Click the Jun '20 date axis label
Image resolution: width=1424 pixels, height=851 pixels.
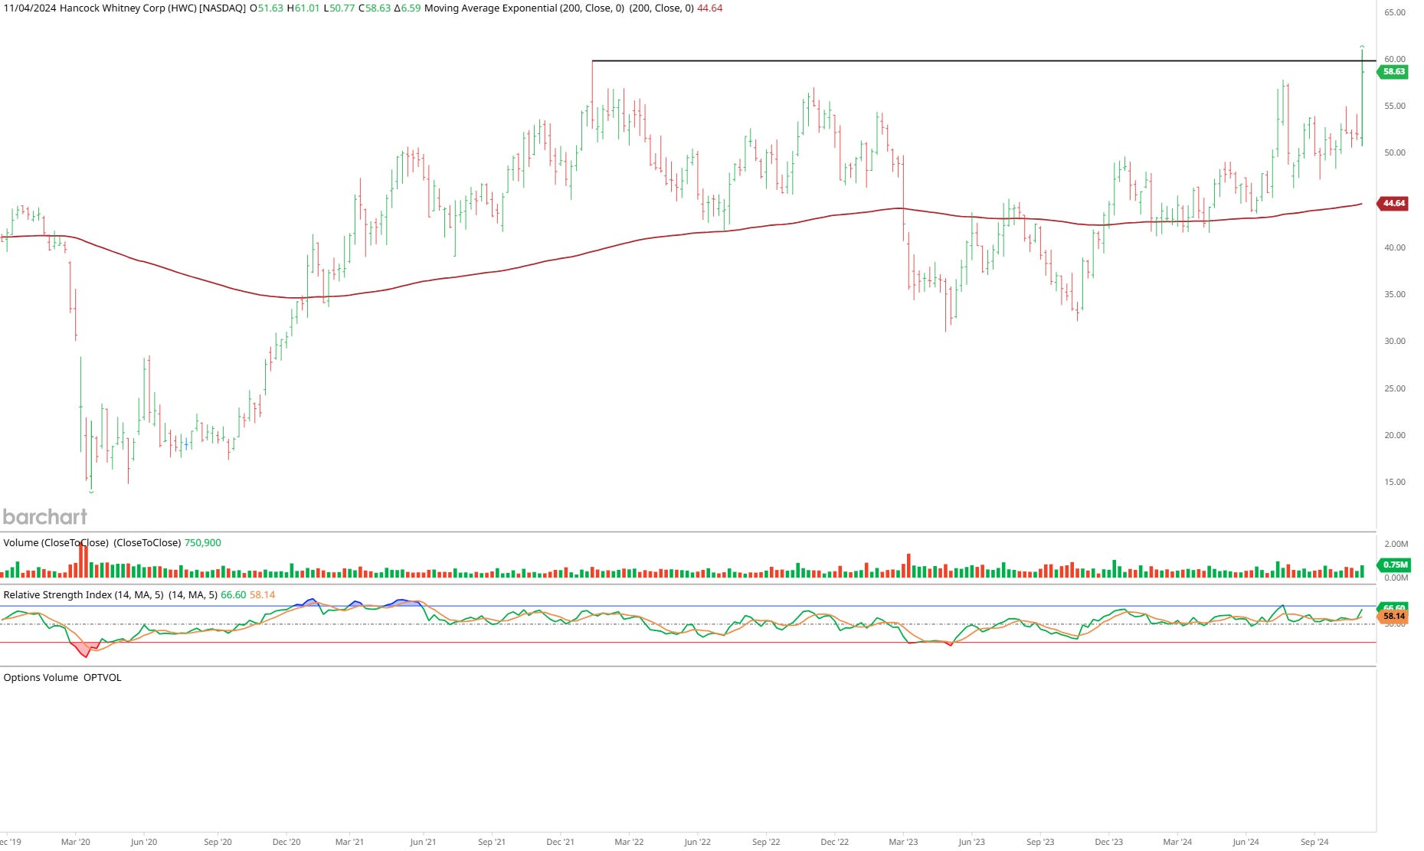[143, 842]
